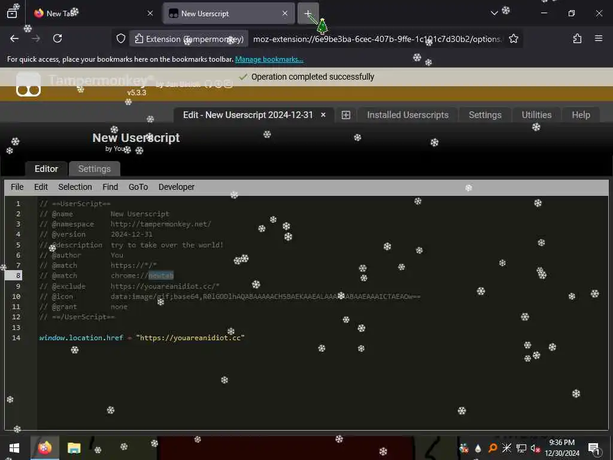Open the GoTo menu
This screenshot has height=460, width=613.
pos(138,187)
